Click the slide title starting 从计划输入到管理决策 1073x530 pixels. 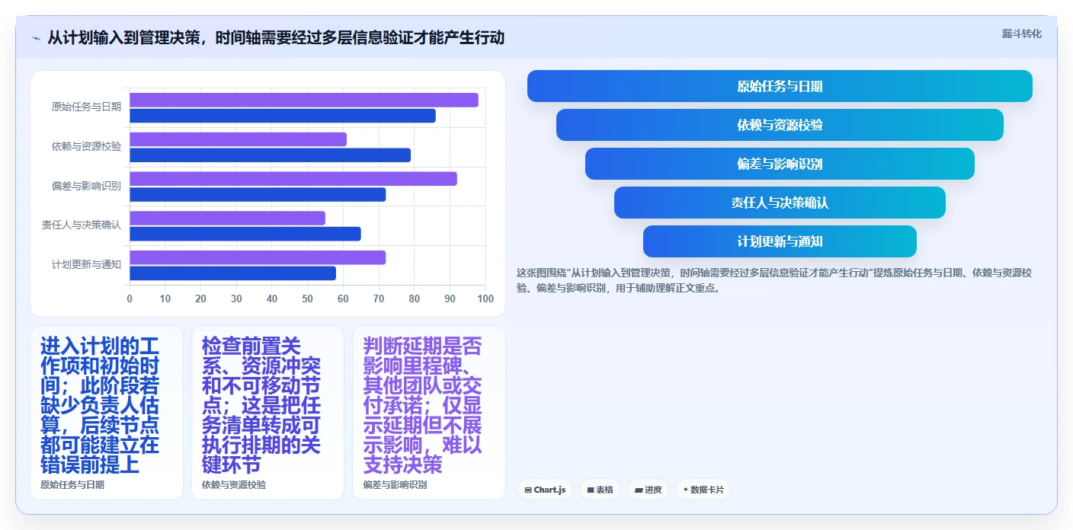(x=276, y=37)
